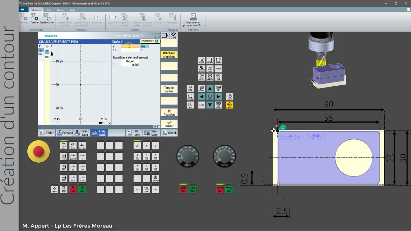This screenshot has width=411, height=231.
Task: Click the MENU USER key
Action: 218,77
